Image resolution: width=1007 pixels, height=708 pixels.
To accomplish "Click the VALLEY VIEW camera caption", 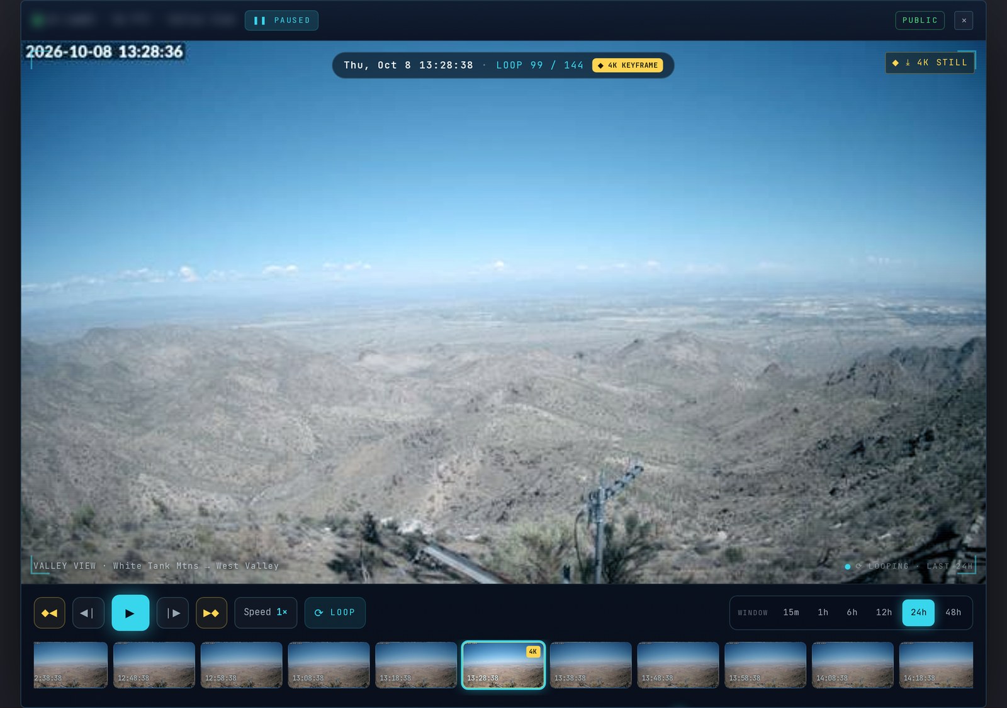I will coord(156,566).
